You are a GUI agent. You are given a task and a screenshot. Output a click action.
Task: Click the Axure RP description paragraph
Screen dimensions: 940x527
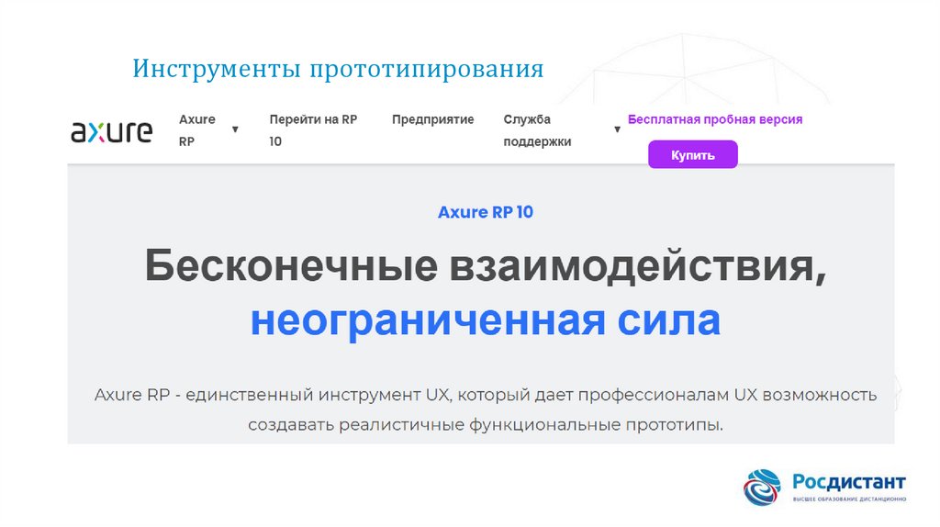tap(485, 409)
